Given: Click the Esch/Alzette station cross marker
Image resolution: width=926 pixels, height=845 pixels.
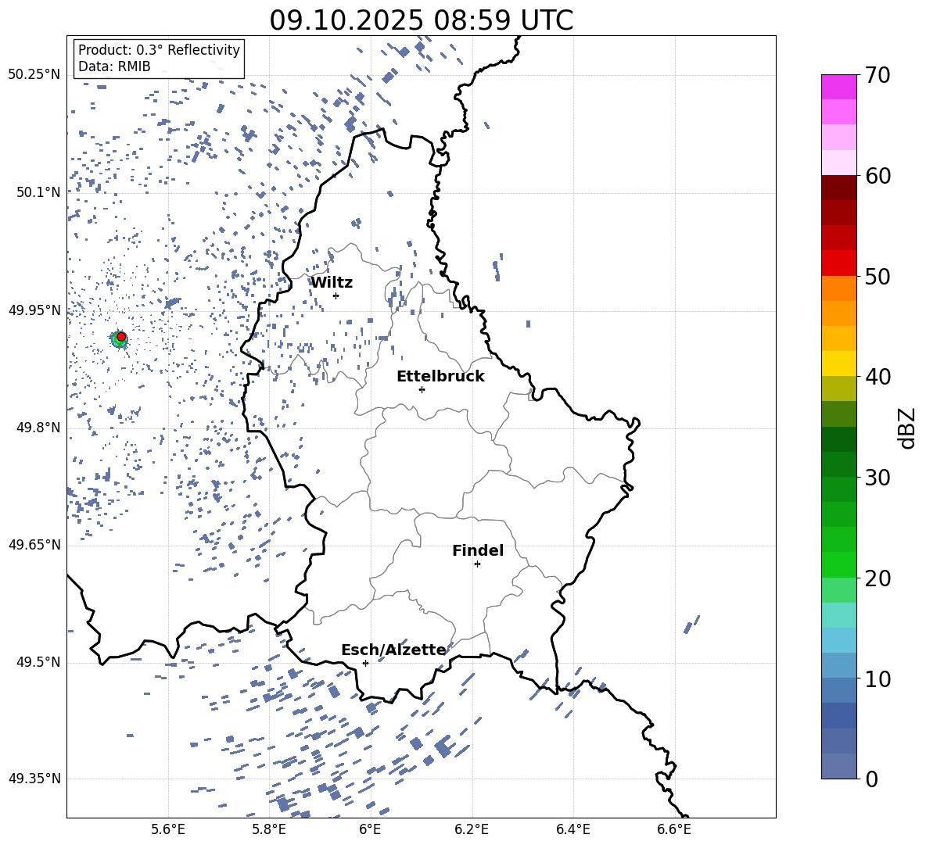Looking at the screenshot, I should pyautogui.click(x=365, y=663).
